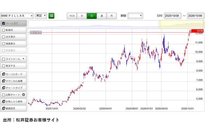Enable the 転換点 checkbox
This screenshot has height=124, width=205.
4,30
